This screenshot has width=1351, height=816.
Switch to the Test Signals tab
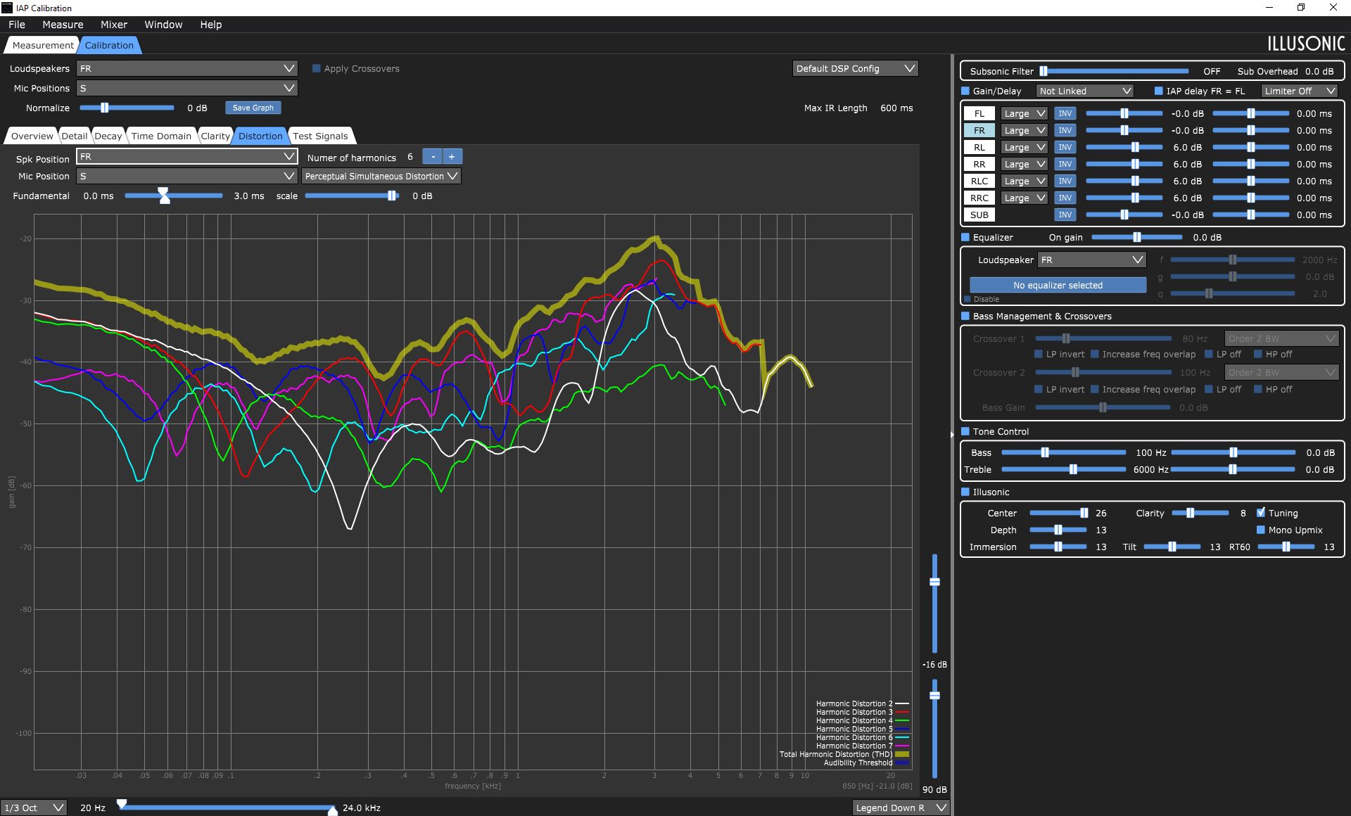tap(320, 136)
